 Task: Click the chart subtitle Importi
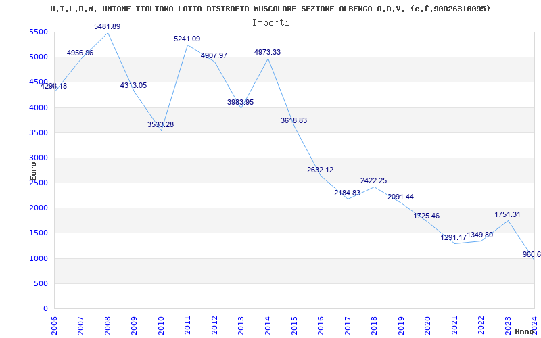270,23
